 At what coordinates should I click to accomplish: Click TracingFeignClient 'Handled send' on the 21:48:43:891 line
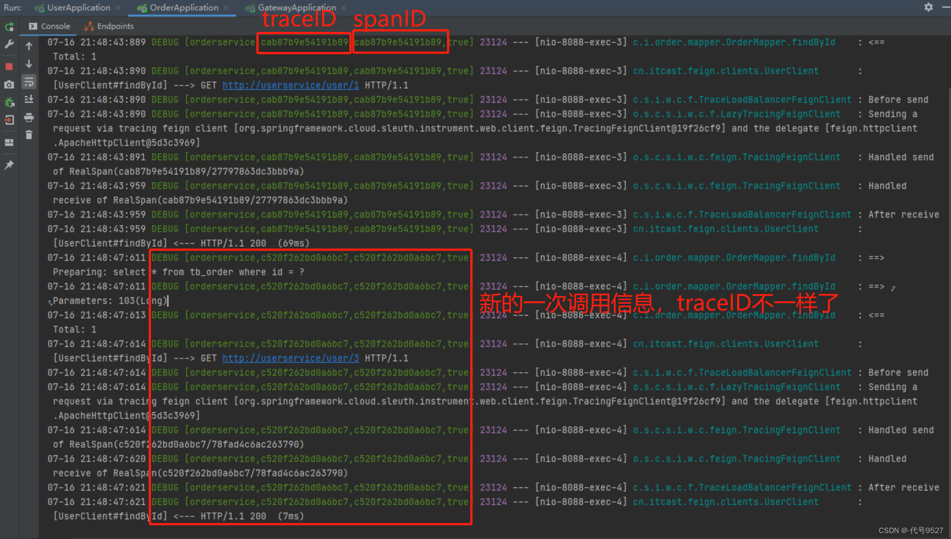pos(901,157)
